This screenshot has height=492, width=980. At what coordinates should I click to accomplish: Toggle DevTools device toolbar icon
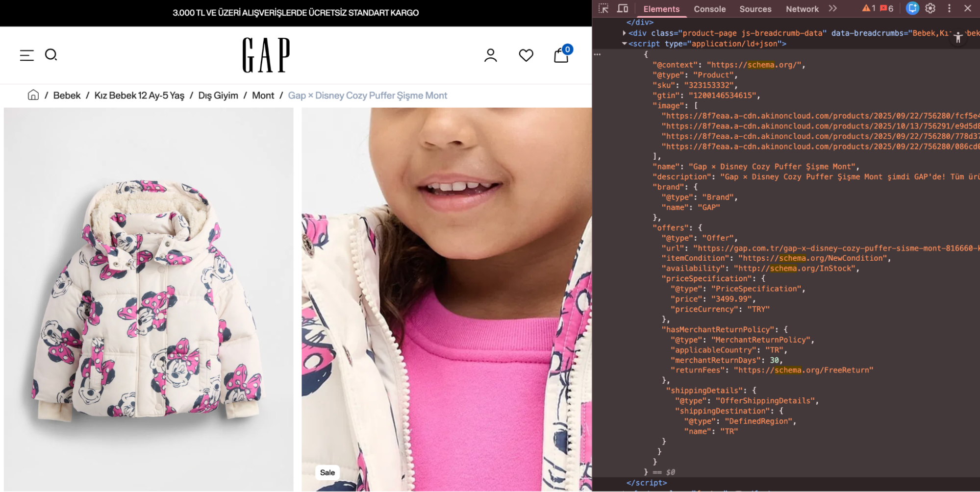[x=623, y=8]
